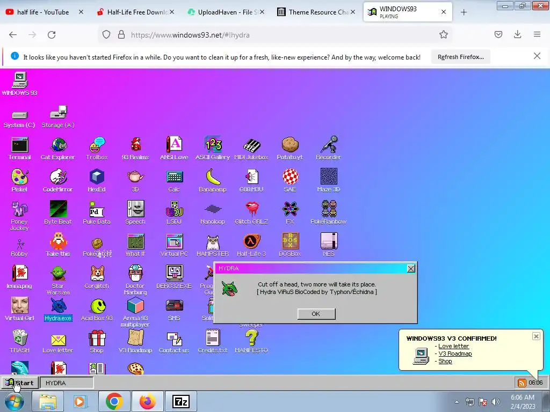Open the Windows 93 Start button

(x=19, y=382)
